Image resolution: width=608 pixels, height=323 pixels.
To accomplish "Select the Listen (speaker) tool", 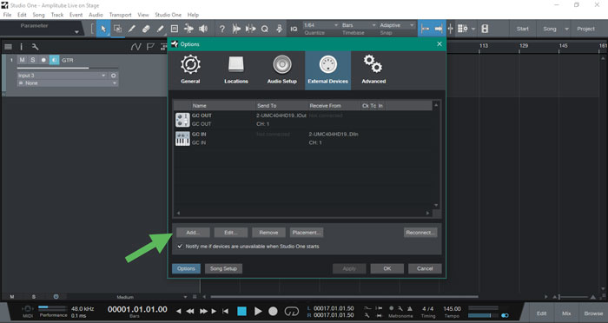I will [x=203, y=29].
